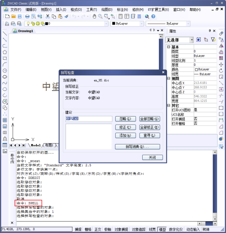Click the Erase tool in right toolbar
The image size is (226, 233).
pyautogui.click(x=221, y=34)
